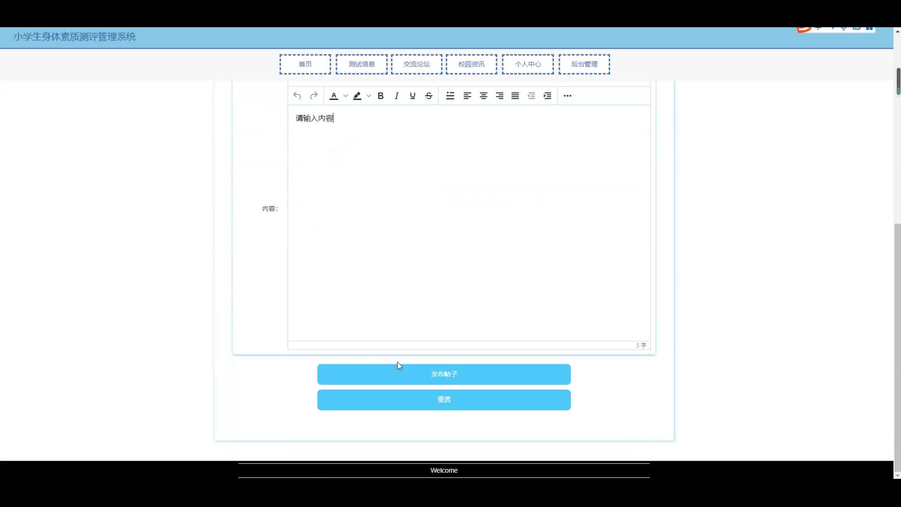Center align the text
The height and width of the screenshot is (507, 901).
pos(483,96)
